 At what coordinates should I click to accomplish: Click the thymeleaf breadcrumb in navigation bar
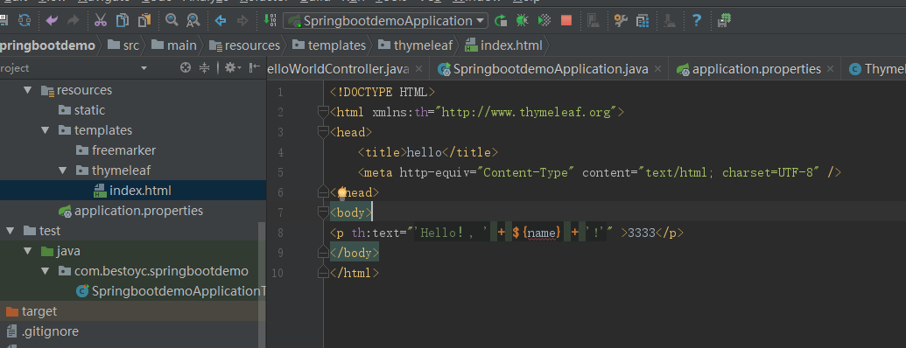tap(416, 45)
